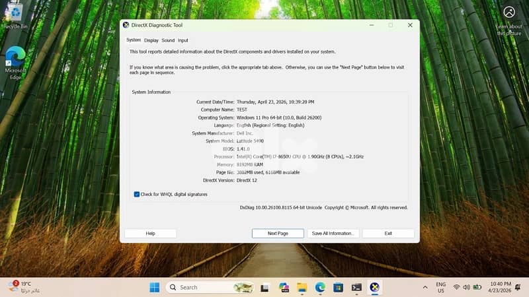
Task: Open Terminal from the taskbar
Action: coord(356,287)
